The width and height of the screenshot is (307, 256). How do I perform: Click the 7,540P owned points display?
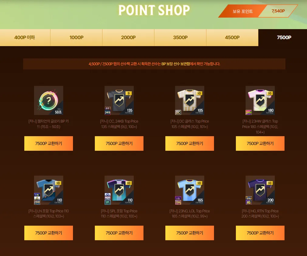(278, 11)
